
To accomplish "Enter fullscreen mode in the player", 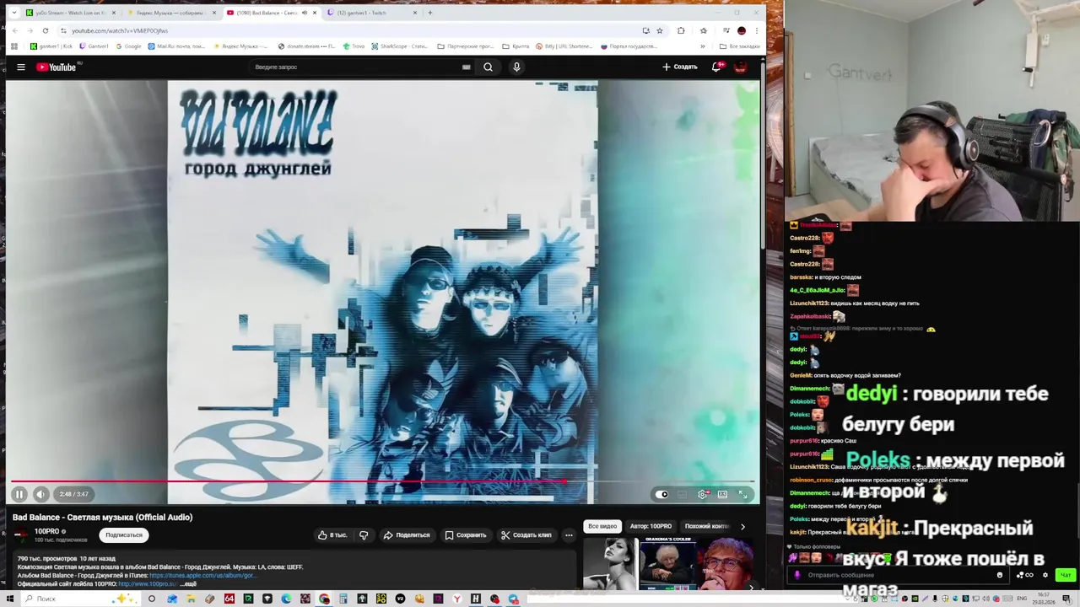I will (x=743, y=494).
